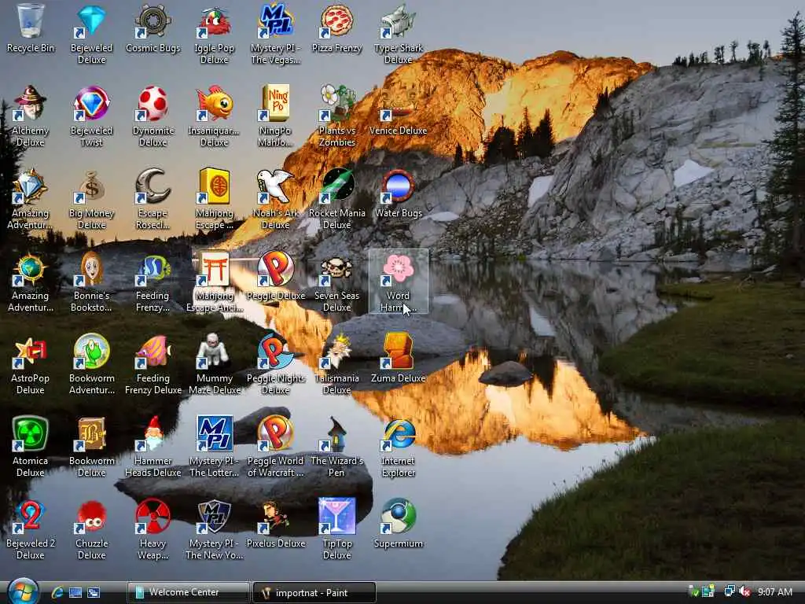Launch the Pizza Frenzy shortcut
The width and height of the screenshot is (805, 604).
tap(336, 28)
